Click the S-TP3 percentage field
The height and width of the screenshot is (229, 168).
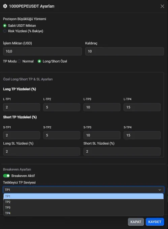(x=102, y=135)
